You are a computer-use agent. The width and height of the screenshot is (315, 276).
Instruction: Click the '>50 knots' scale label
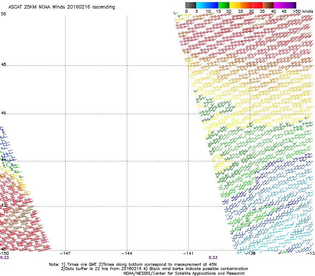coord(303,11)
